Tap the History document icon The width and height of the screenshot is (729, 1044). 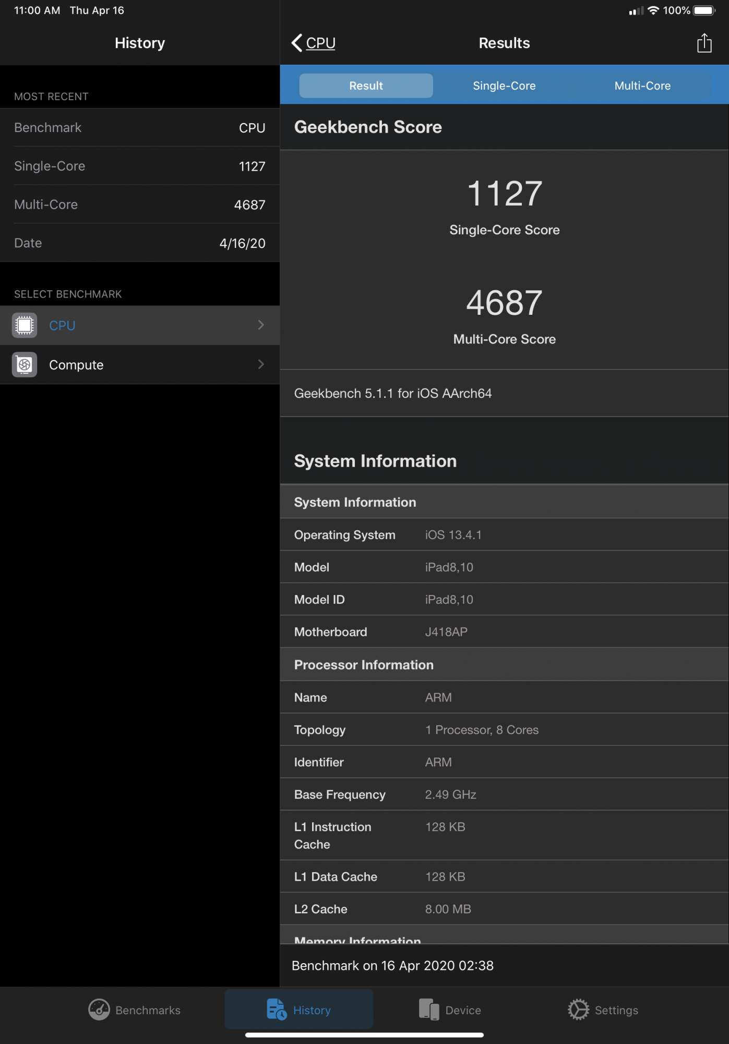click(277, 1010)
